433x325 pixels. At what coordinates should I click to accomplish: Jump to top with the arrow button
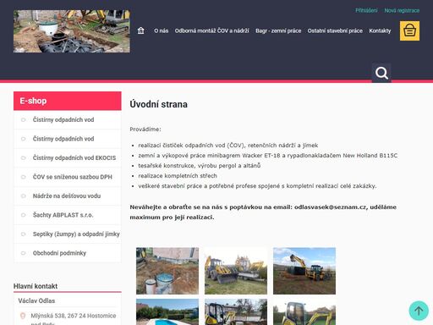coord(419,311)
